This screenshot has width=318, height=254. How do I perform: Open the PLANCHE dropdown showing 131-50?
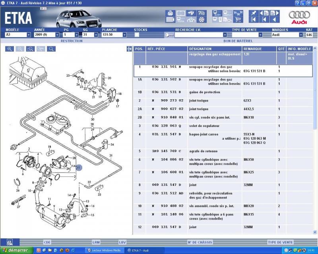click(124, 35)
